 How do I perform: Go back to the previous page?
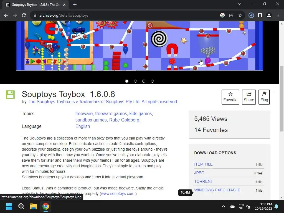tap(6, 16)
